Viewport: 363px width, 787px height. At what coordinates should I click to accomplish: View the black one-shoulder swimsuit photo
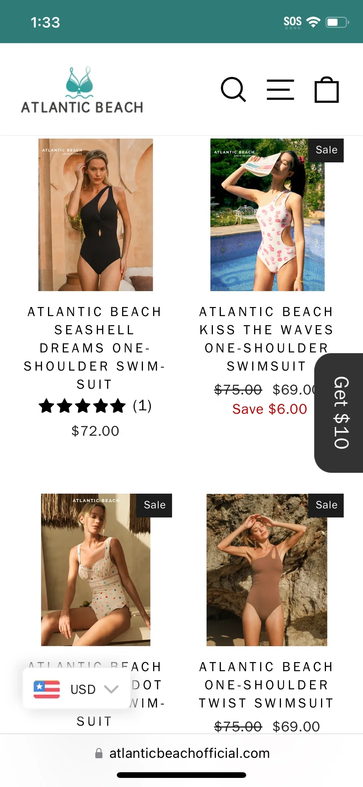96,215
